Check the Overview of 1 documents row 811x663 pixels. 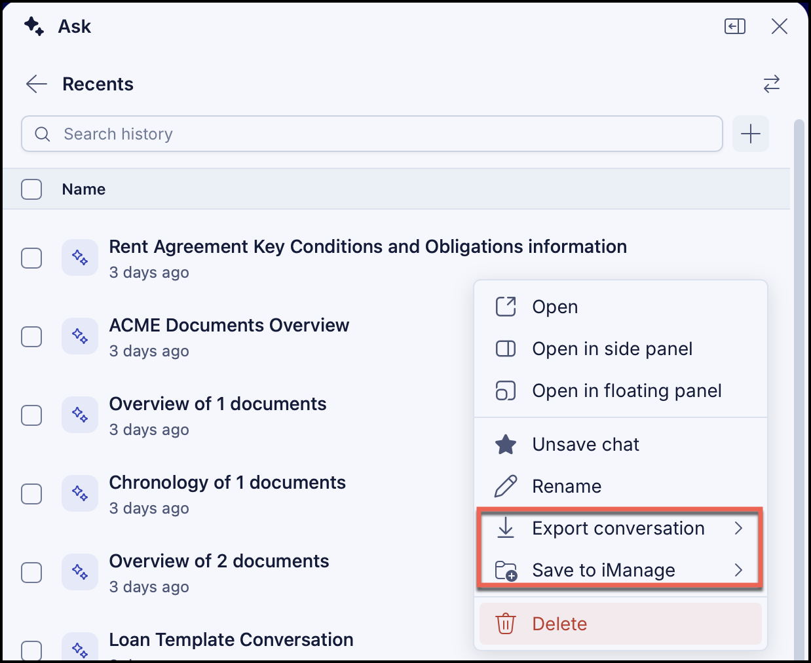[31, 415]
